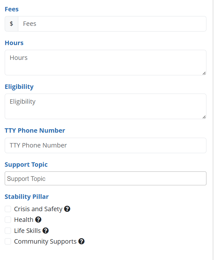Focus the Hours text area
Viewport: 214px width, 260px height.
105,62
